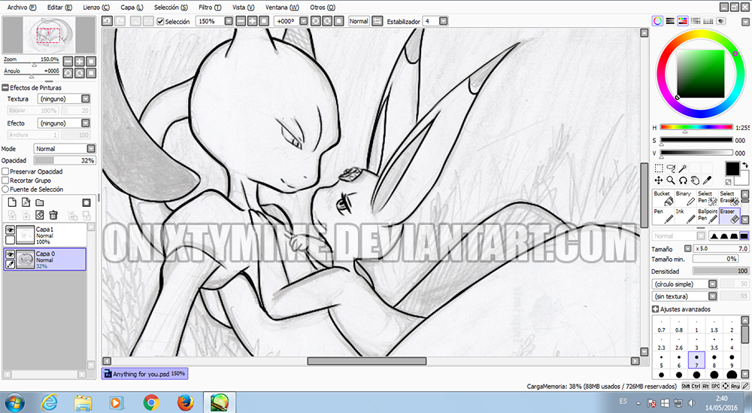Expand Ajustes avanzados section
Image resolution: width=752 pixels, height=413 pixels.
[x=656, y=309]
